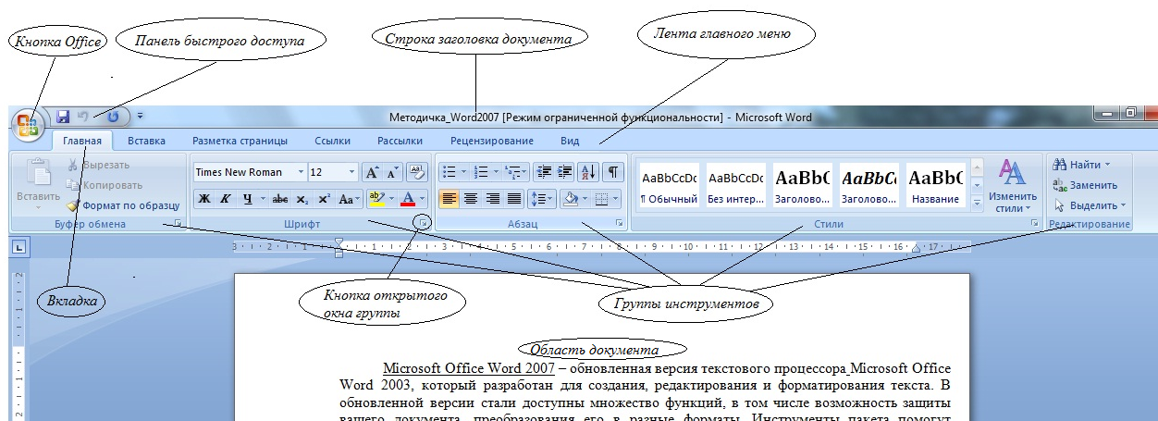This screenshot has height=421, width=1158.
Task: Increase paragraph indent
Action: click(x=565, y=172)
